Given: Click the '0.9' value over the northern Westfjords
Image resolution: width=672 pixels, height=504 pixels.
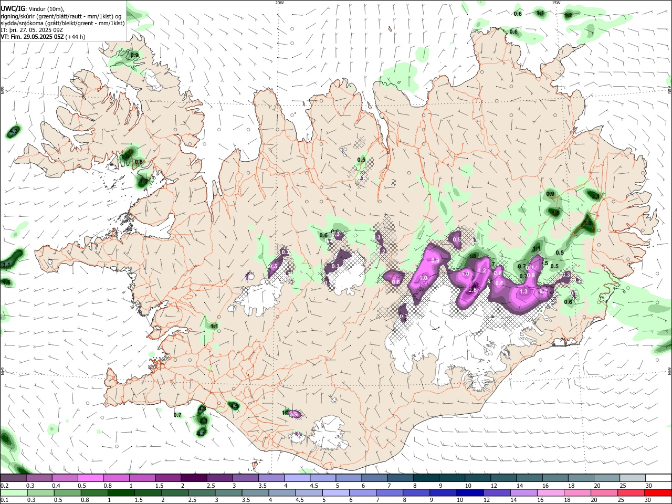Looking at the screenshot, I should point(134,55).
